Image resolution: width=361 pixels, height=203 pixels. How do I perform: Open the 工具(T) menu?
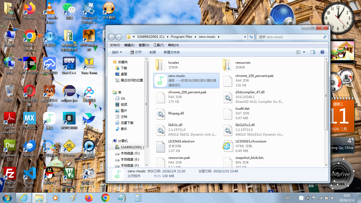tap(159, 45)
